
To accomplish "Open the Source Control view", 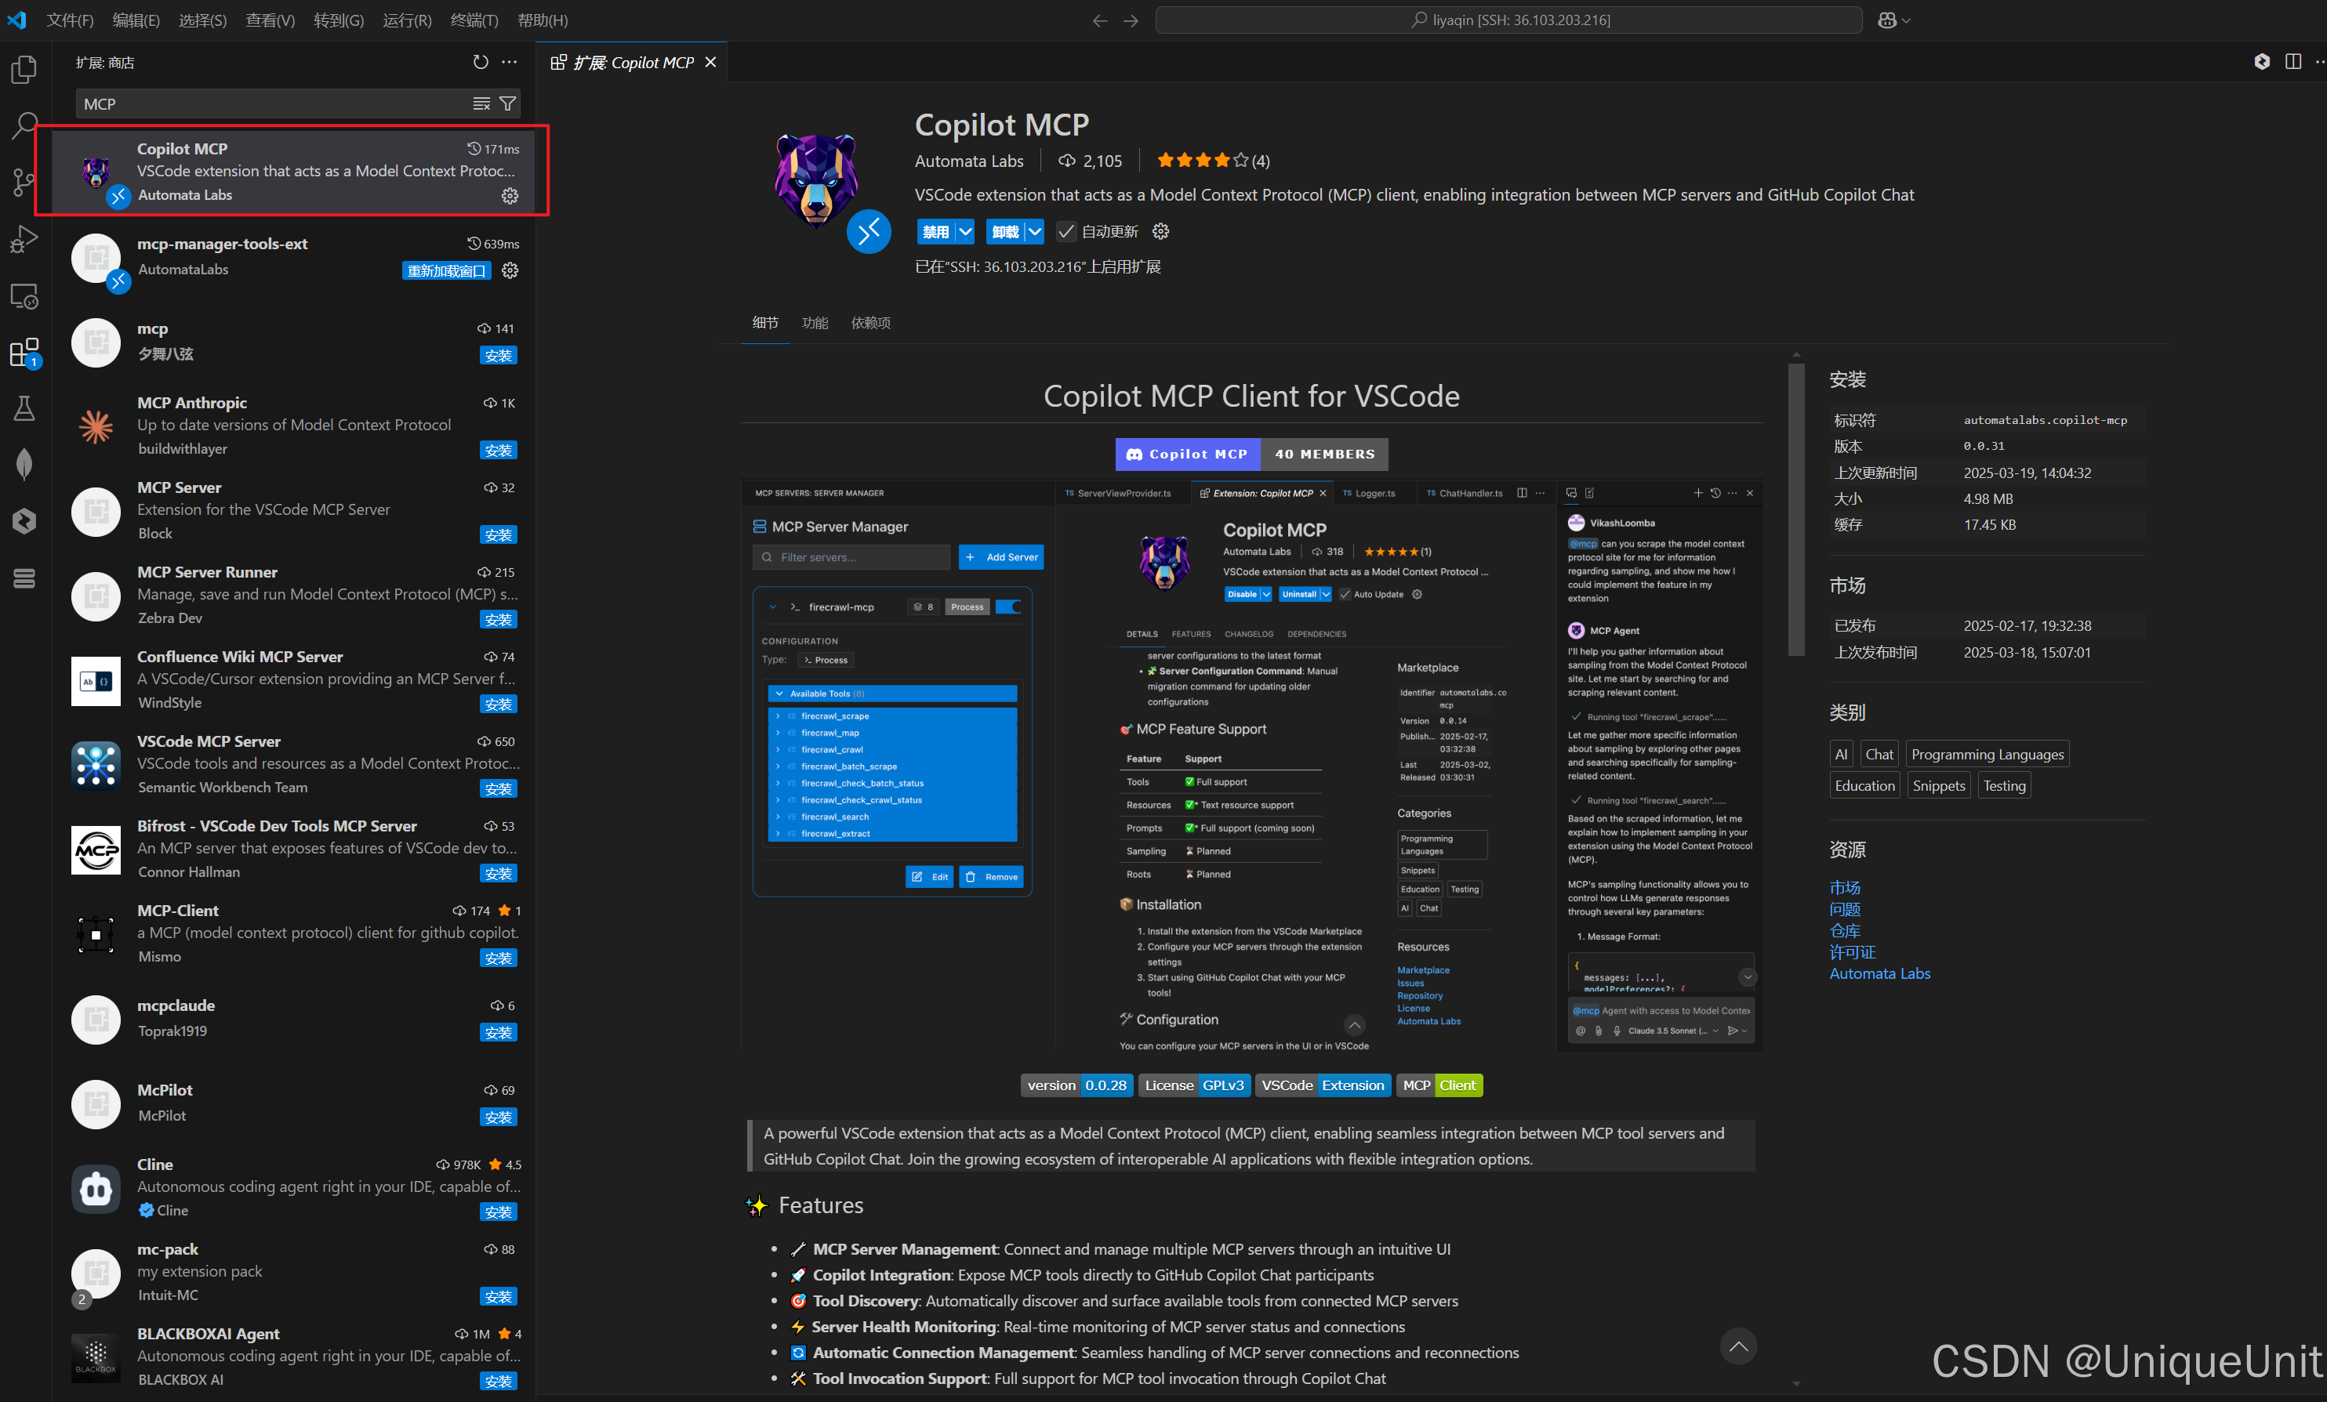I will [23, 183].
